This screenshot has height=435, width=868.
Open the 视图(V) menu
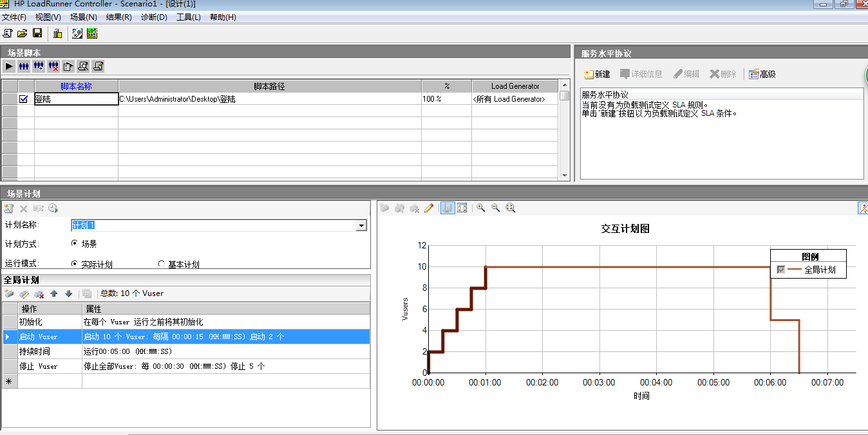tap(48, 17)
